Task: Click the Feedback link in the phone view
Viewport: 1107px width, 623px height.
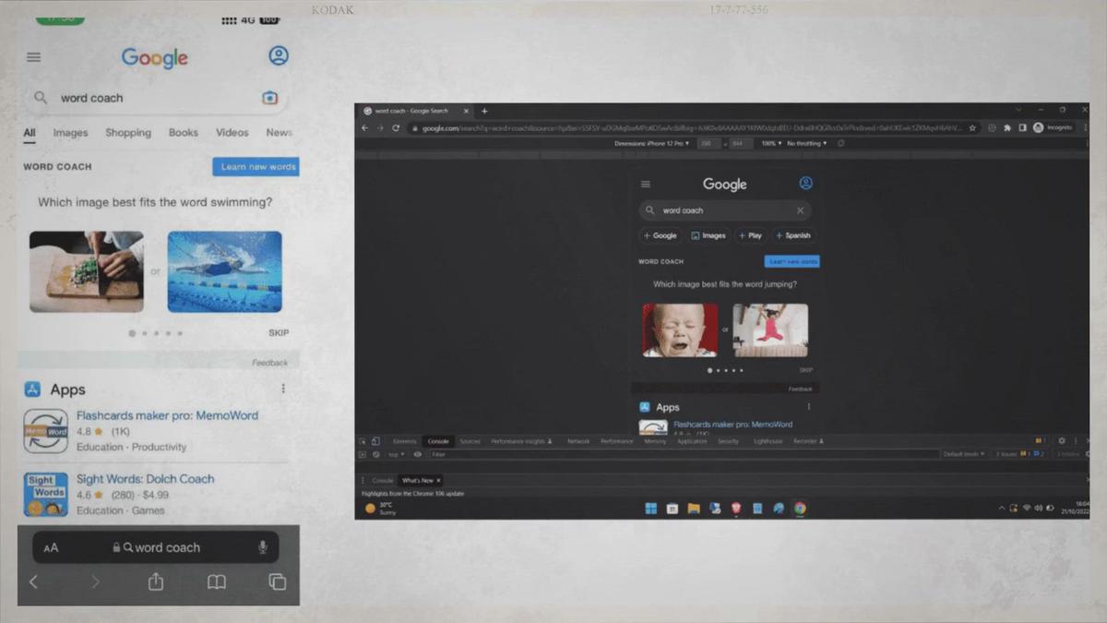Action: tap(269, 363)
